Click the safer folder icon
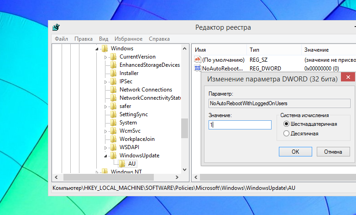Viewport: 356px width, 215px height. click(x=113, y=106)
